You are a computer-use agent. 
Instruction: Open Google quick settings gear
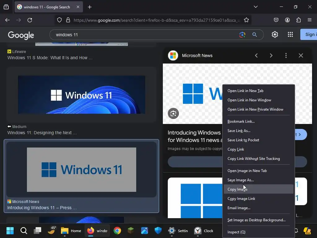point(275,34)
